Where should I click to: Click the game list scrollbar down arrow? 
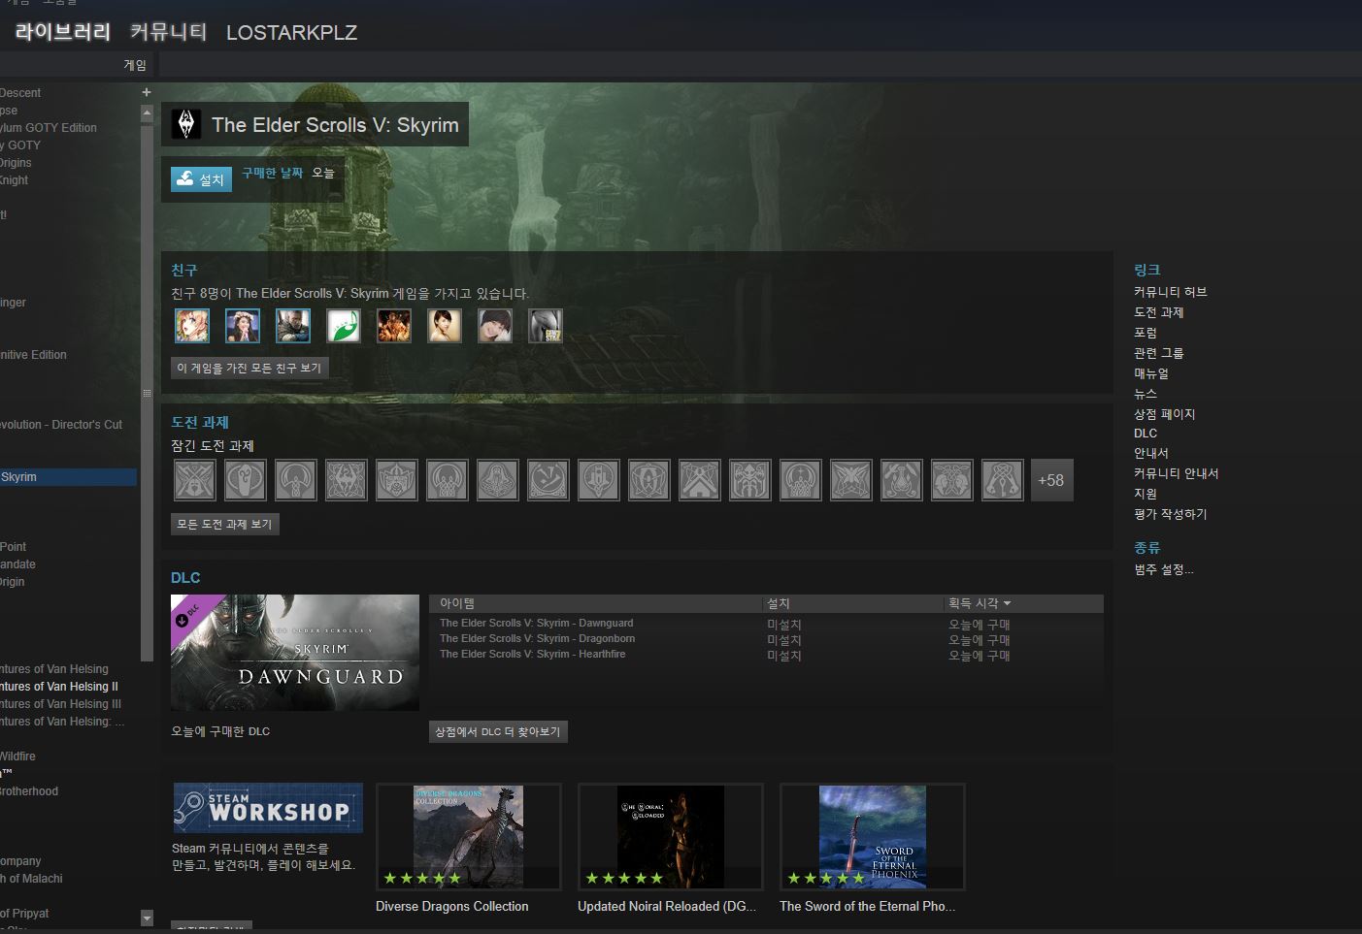click(148, 917)
